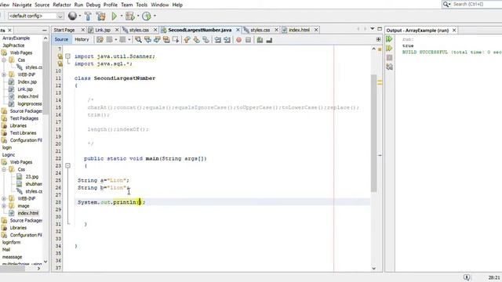Click Re-run green arrow in Output panel
Viewport: 502px width, 282px height.
tap(389, 39)
